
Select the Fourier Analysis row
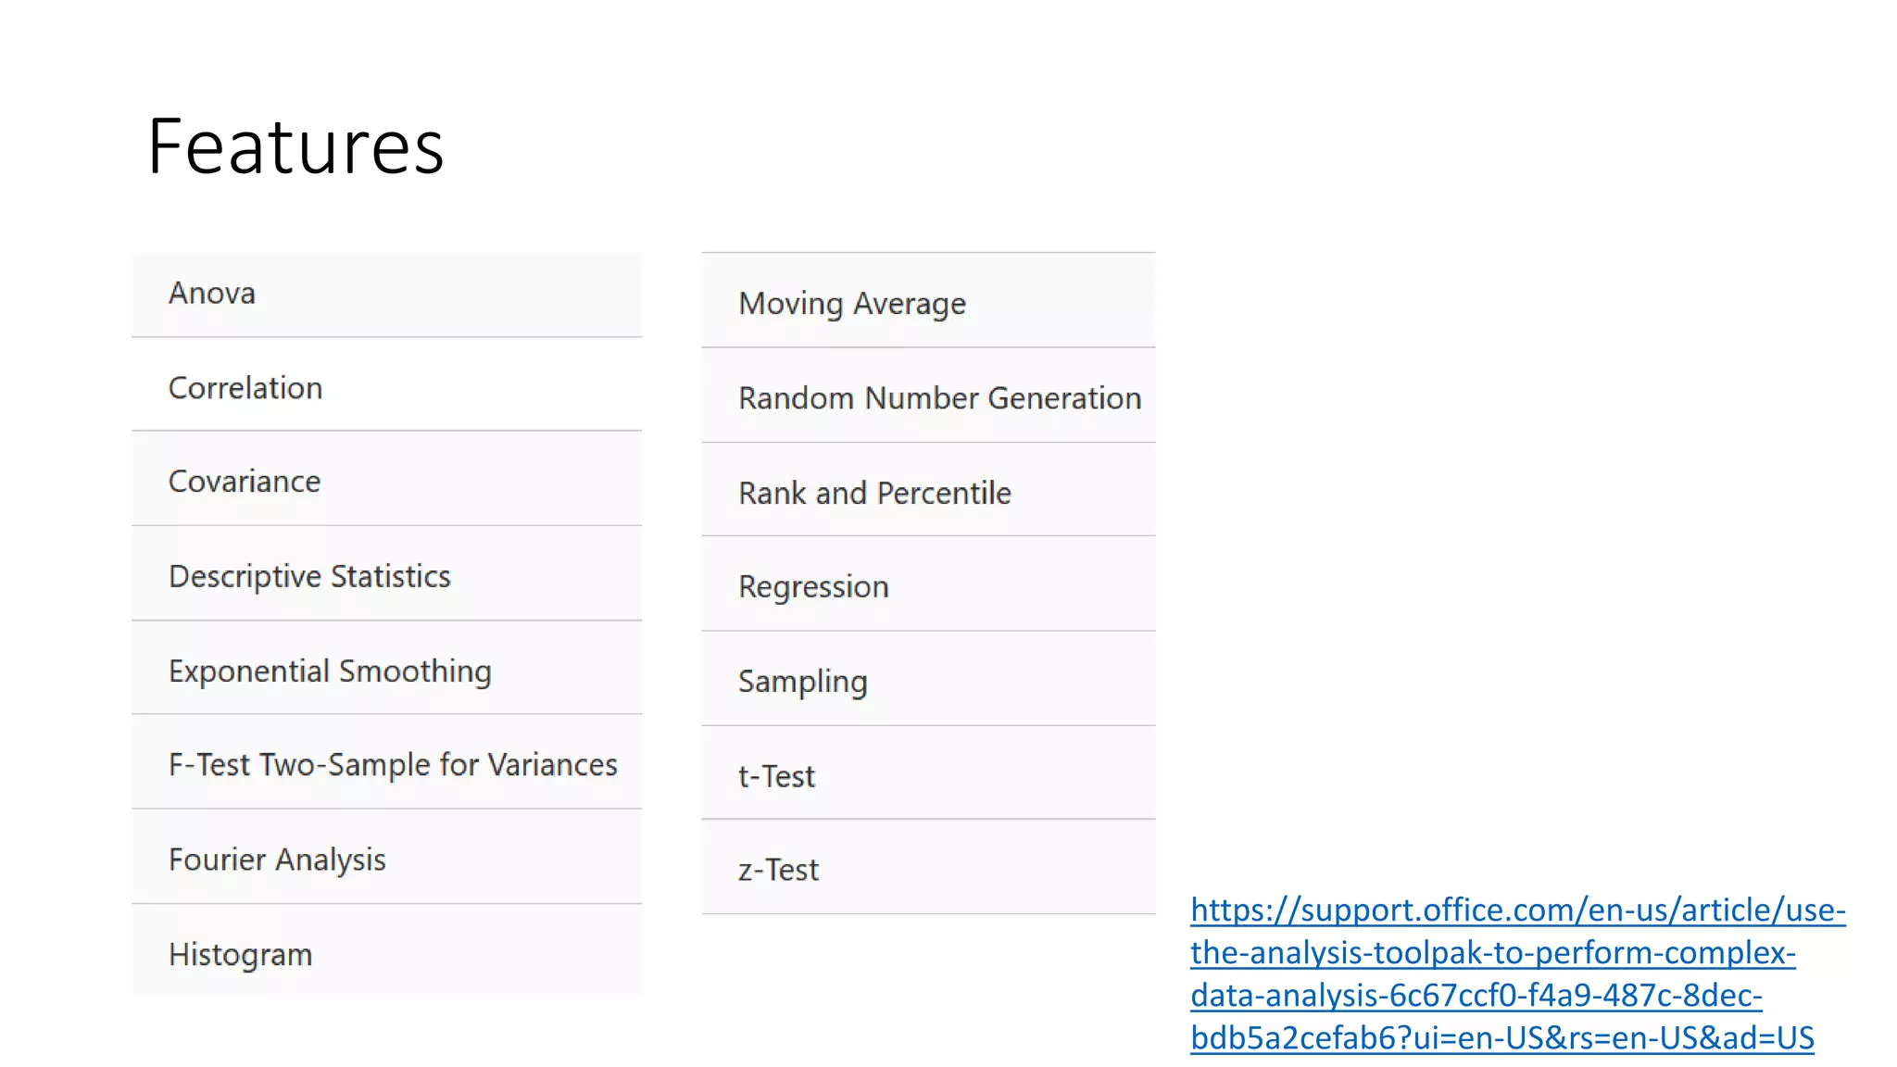(386, 857)
